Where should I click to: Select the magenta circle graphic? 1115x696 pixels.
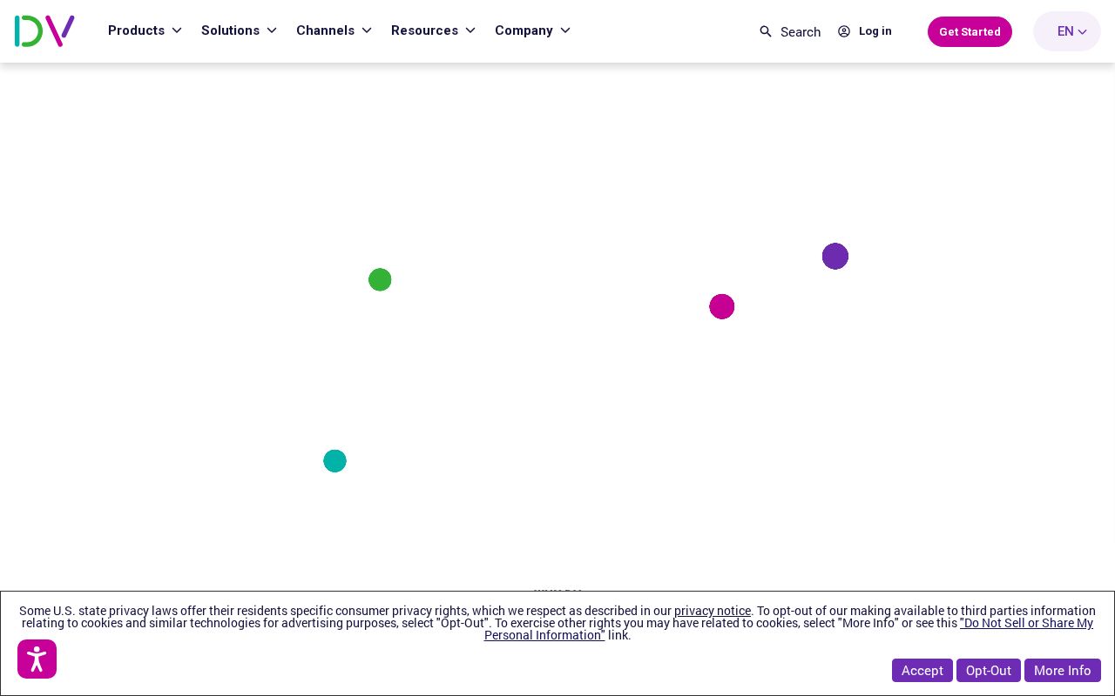[722, 306]
